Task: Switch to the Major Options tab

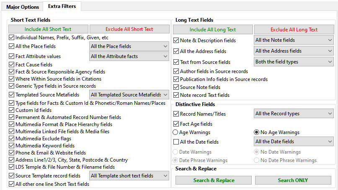Action: [22, 7]
